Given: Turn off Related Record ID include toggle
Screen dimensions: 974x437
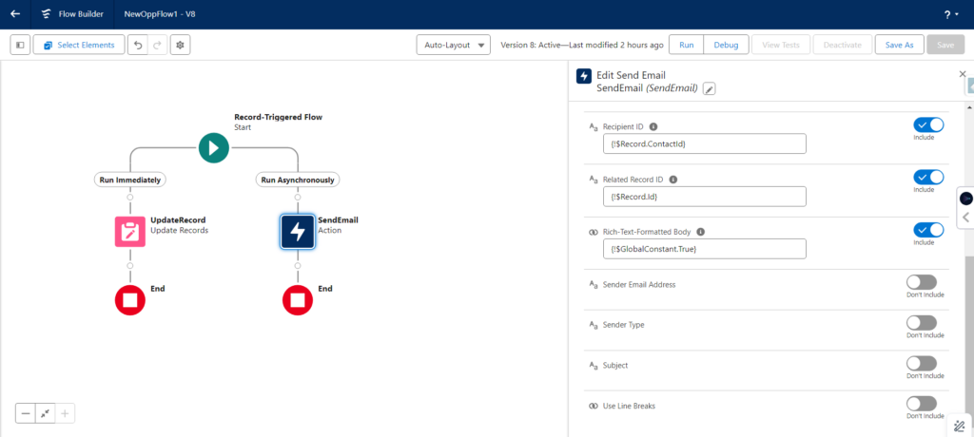Looking at the screenshot, I should pyautogui.click(x=928, y=178).
